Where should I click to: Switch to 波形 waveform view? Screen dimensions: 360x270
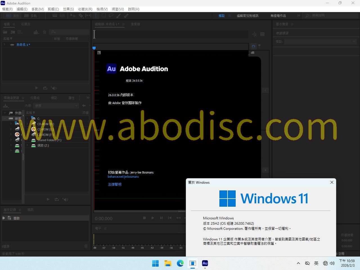click(x=13, y=16)
